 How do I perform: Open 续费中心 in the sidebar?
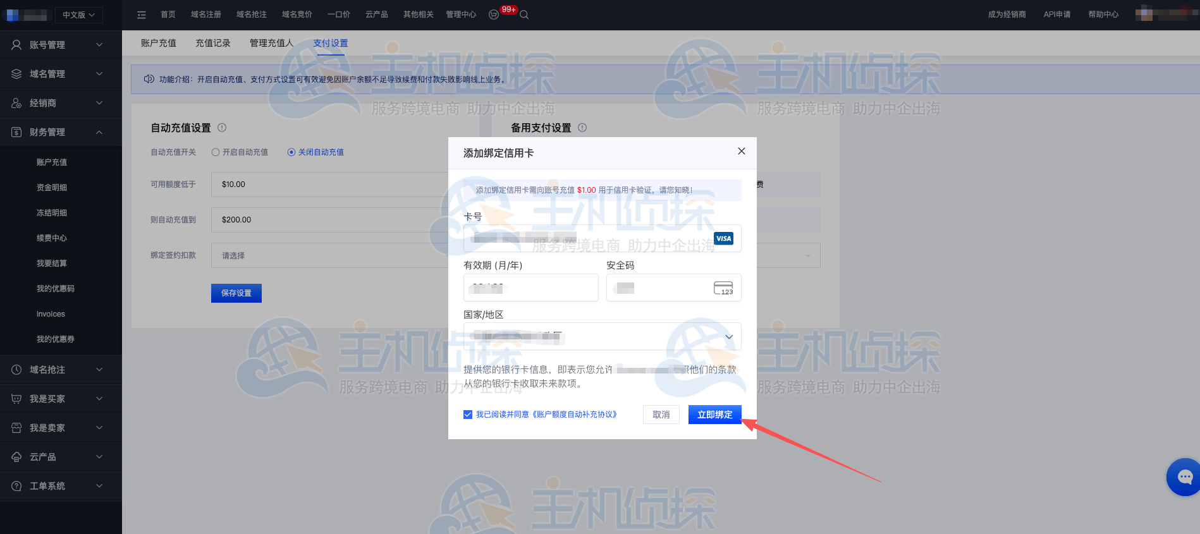pyautogui.click(x=52, y=238)
